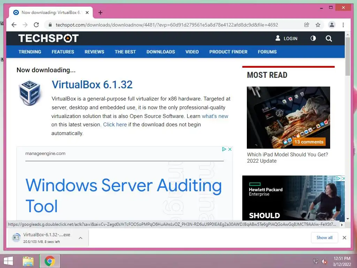Open the Chrome profile avatar icon
Image resolution: width=357 pixels, height=268 pixels.
coord(332,25)
